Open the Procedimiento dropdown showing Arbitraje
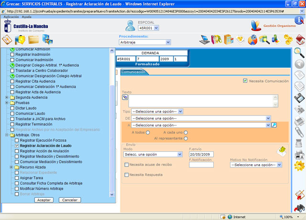306x220 pixels. (144, 42)
